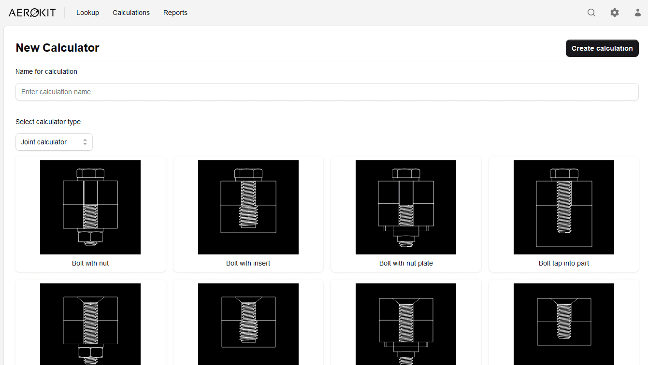Click the 'New Calculator' heading
This screenshot has width=648, height=365.
58,48
